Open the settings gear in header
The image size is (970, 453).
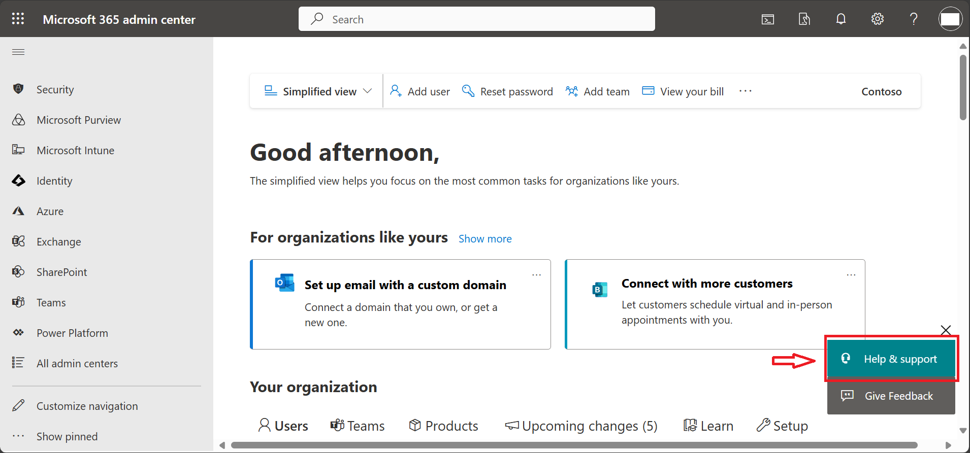pos(878,19)
